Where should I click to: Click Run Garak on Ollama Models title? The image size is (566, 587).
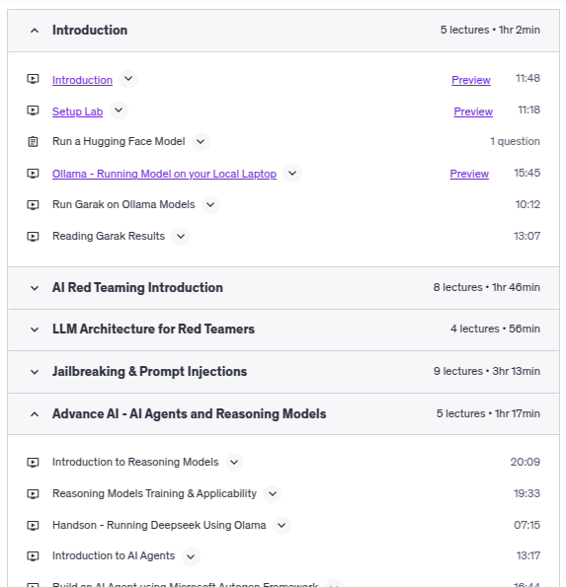[x=123, y=204]
